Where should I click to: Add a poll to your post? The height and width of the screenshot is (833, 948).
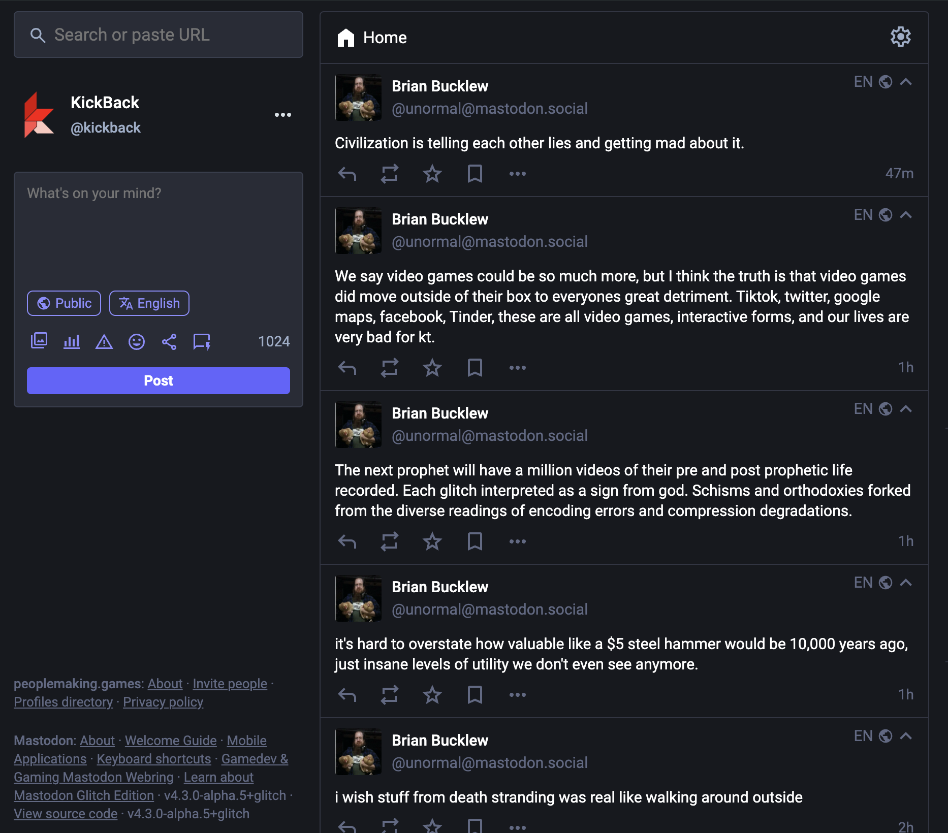72,341
